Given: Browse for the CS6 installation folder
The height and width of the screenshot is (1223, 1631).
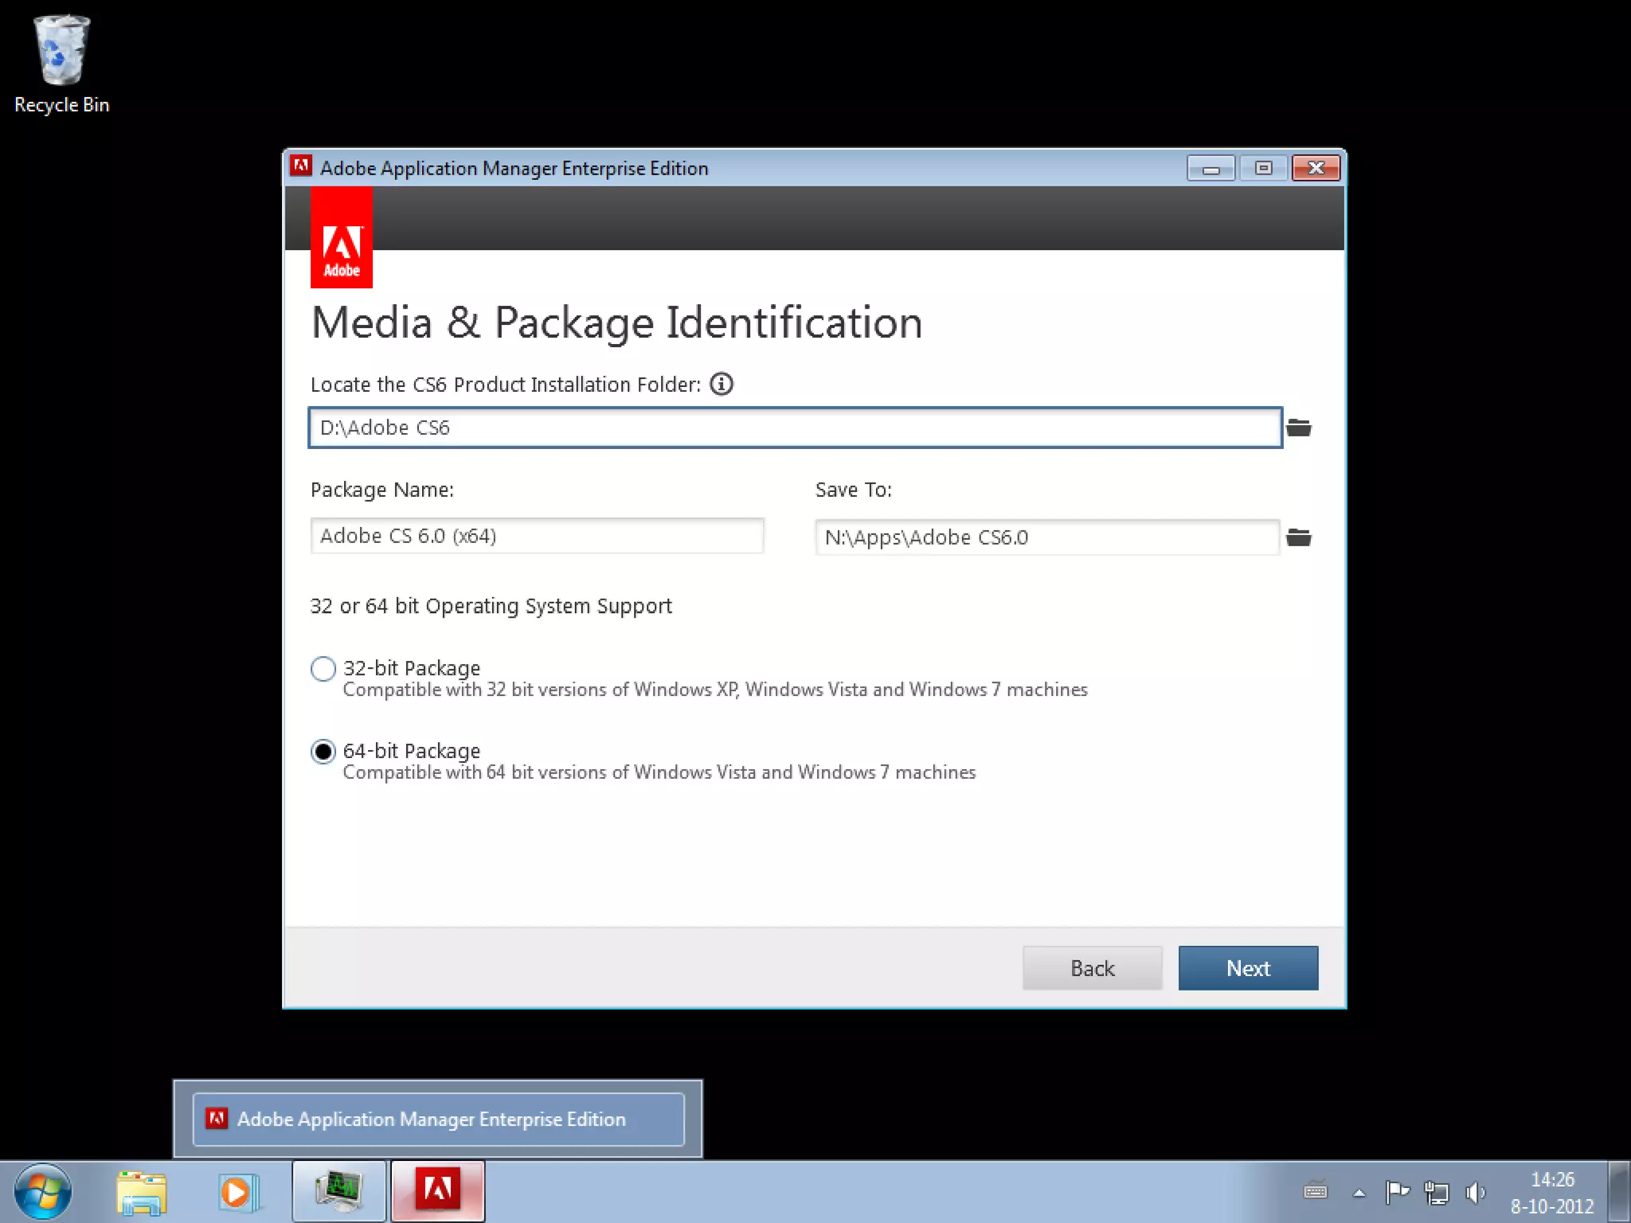Looking at the screenshot, I should point(1299,428).
